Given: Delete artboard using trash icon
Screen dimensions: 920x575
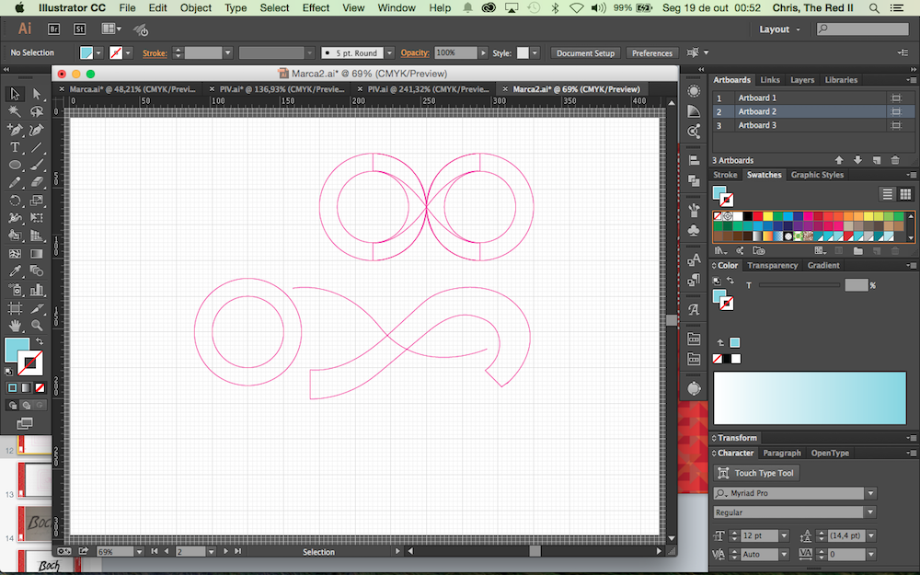Looking at the screenshot, I should [x=895, y=160].
